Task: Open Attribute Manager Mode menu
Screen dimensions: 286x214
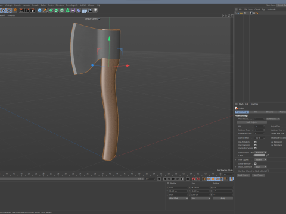Action: [241, 104]
